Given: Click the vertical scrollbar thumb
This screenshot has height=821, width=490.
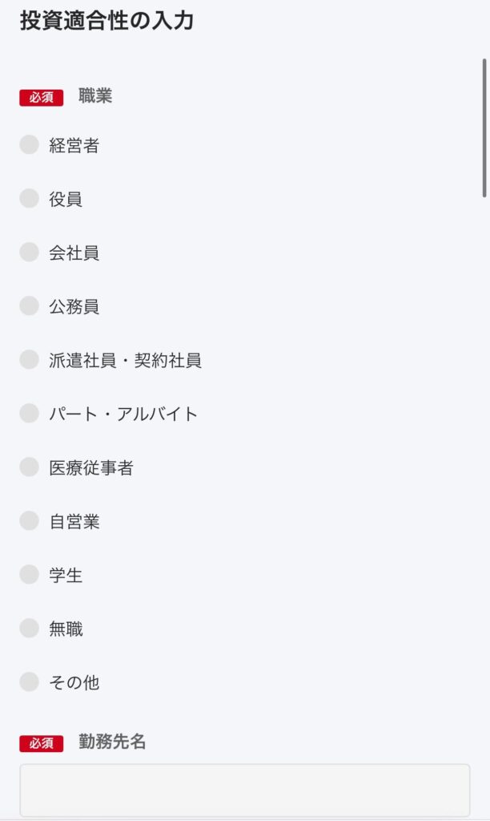Looking at the screenshot, I should 484,127.
